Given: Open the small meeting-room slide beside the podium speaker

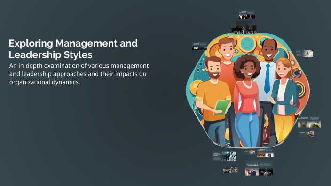Looking at the screenshot, I should pyautogui.click(x=250, y=152).
